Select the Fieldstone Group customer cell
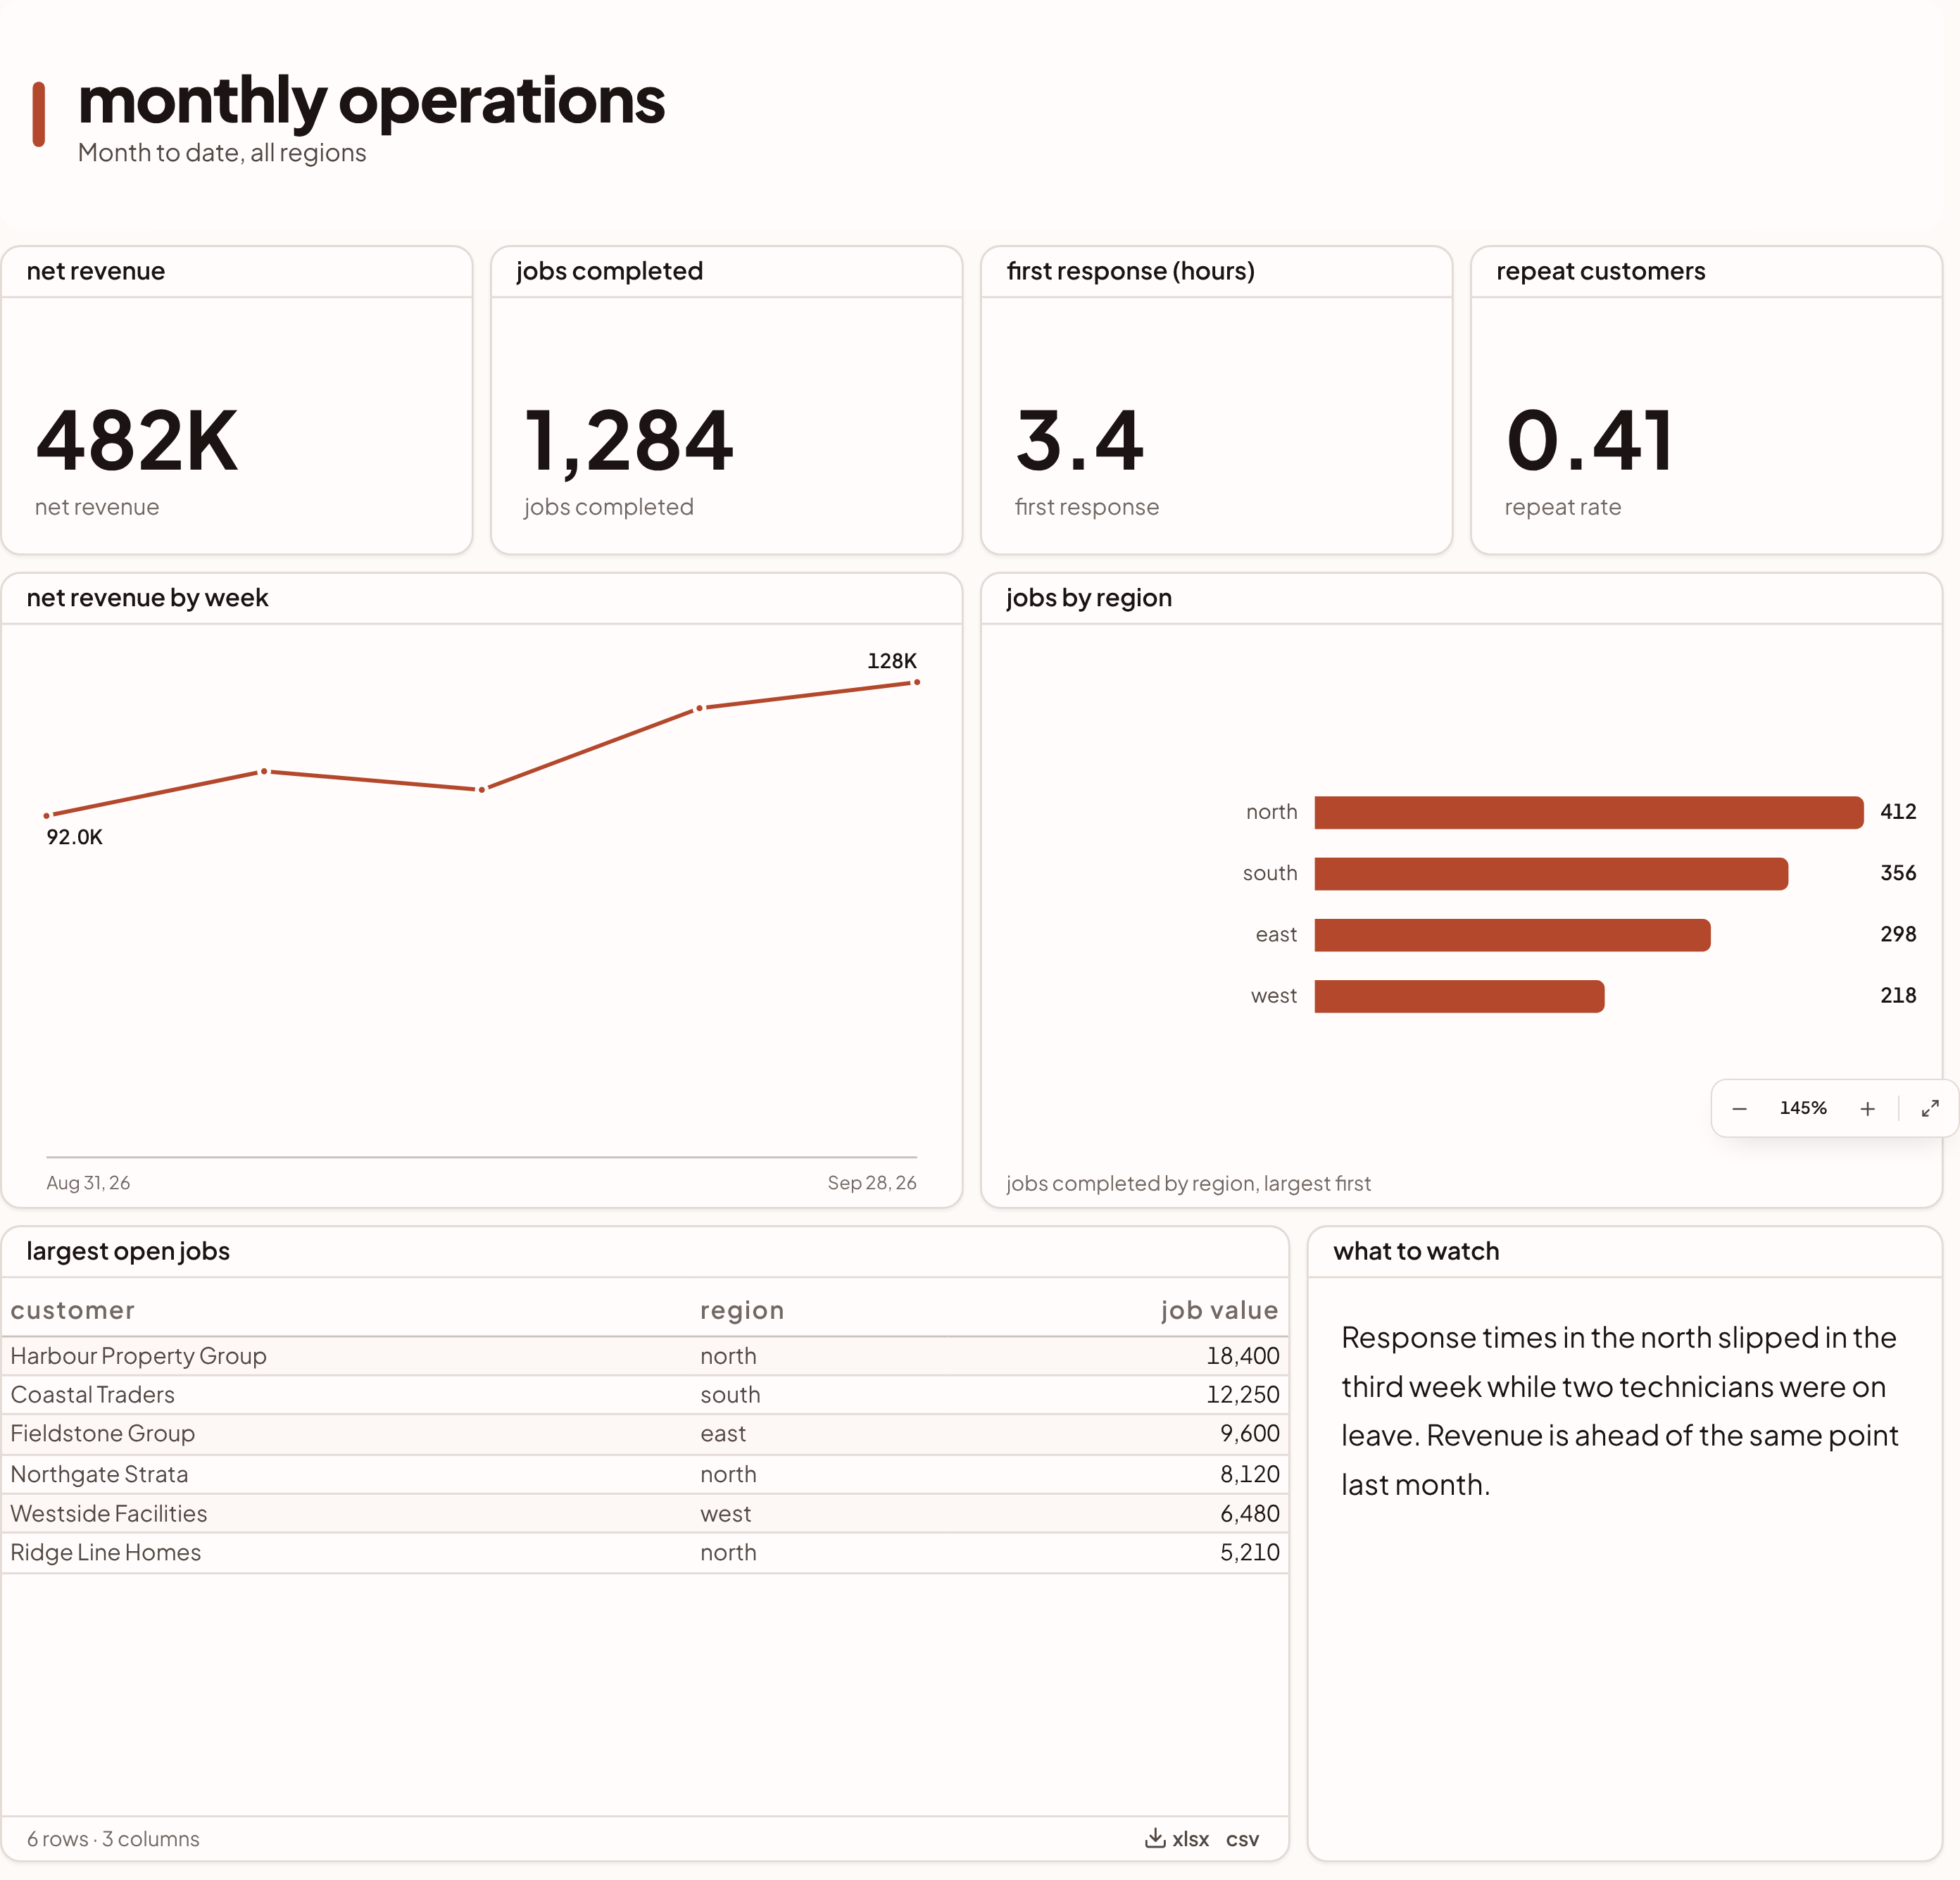 click(102, 1433)
